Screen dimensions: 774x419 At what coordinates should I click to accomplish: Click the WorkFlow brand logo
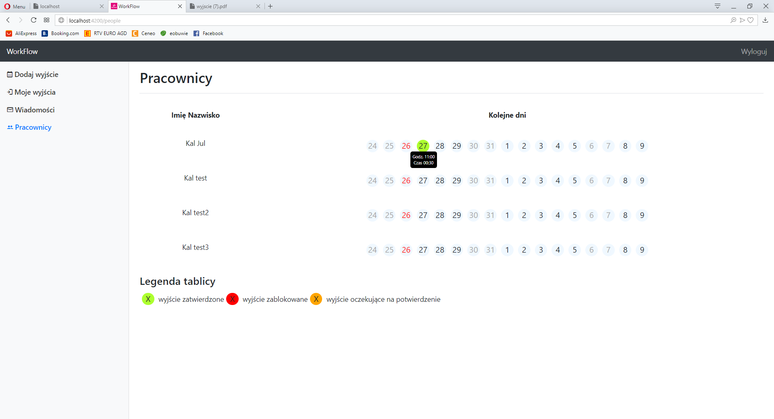22,52
